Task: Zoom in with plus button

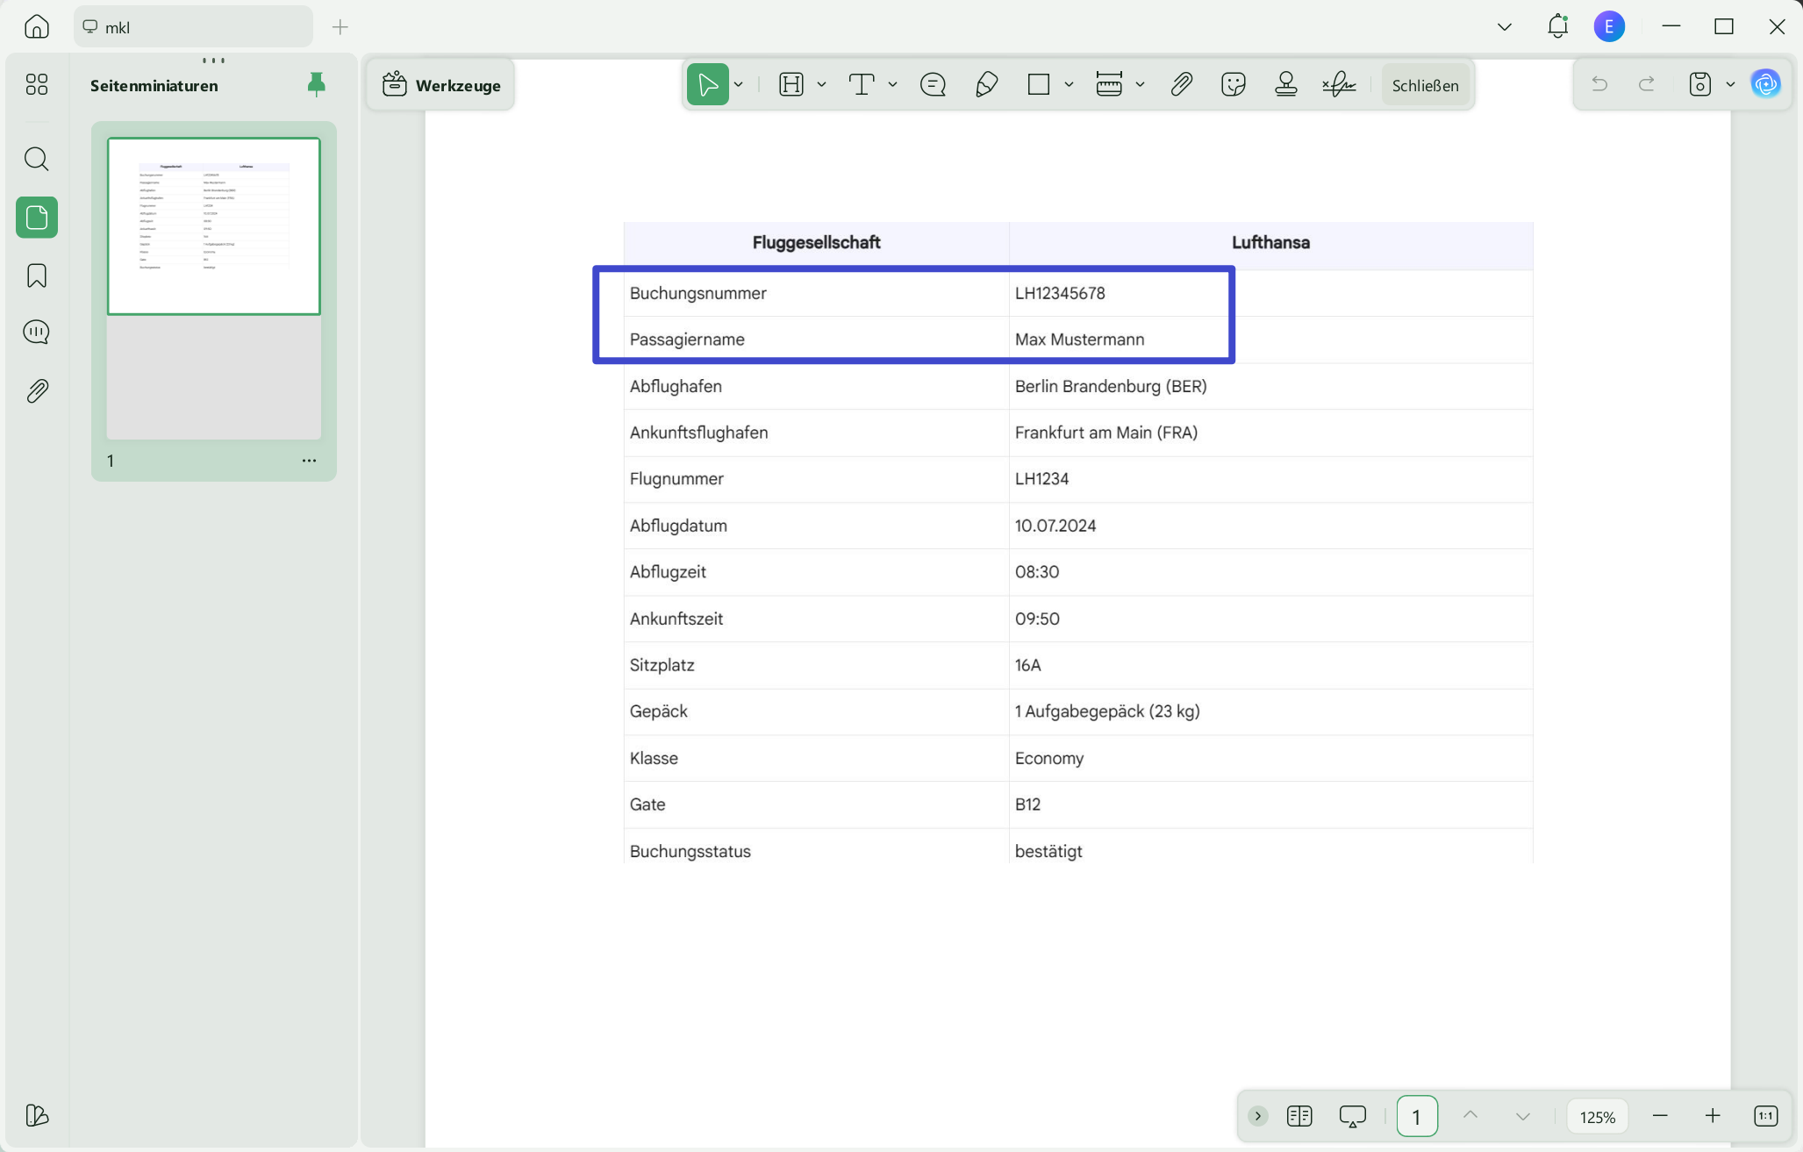Action: click(x=1713, y=1116)
